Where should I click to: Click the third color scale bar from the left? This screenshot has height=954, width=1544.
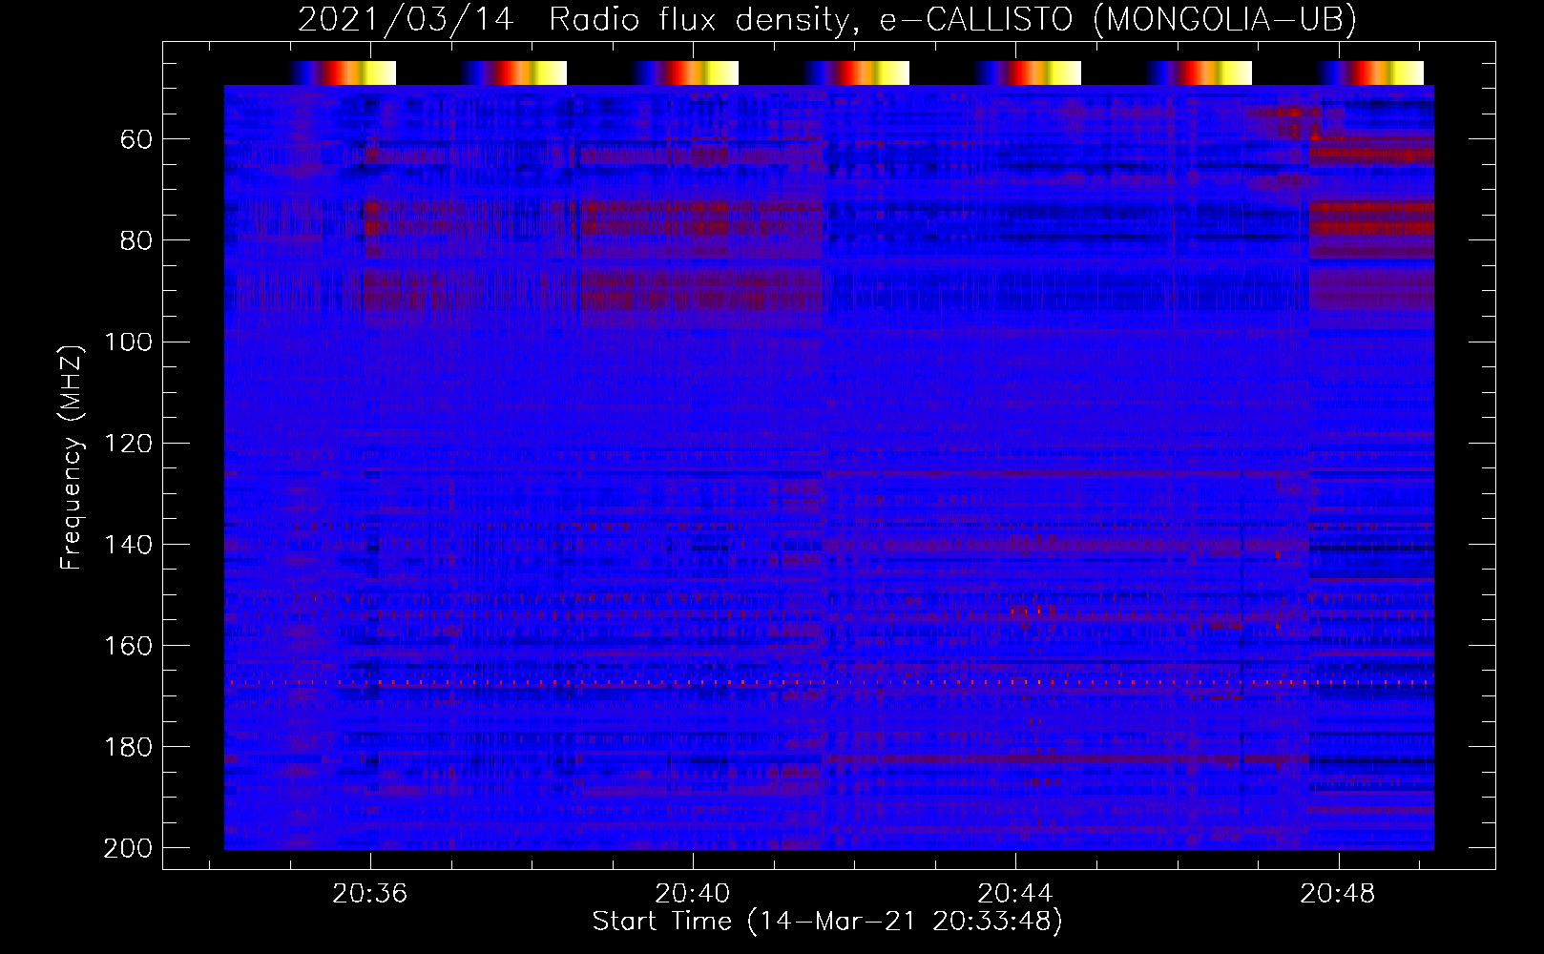click(x=685, y=73)
